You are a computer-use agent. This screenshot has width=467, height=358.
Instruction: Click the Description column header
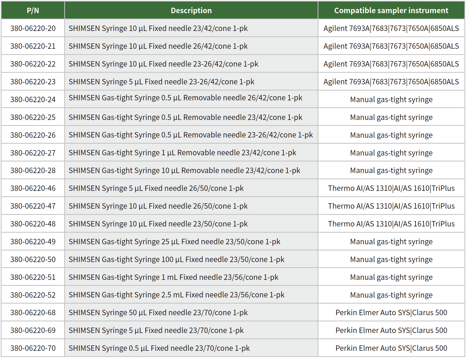[191, 11]
